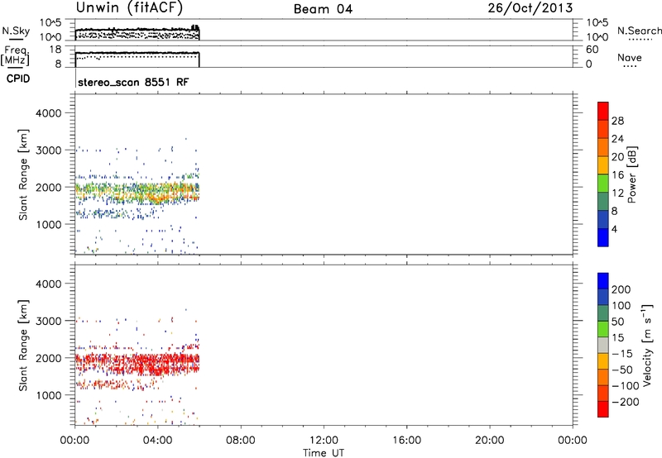This screenshot has height=458, width=662.
Task: Select the "-15" label on the Velocity colorbar
Action: (622, 354)
